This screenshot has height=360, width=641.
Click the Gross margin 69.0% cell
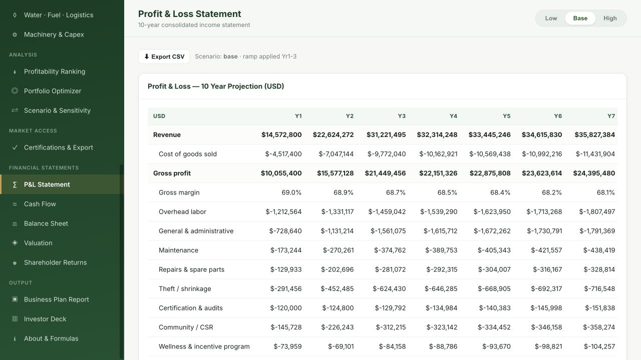click(x=292, y=192)
